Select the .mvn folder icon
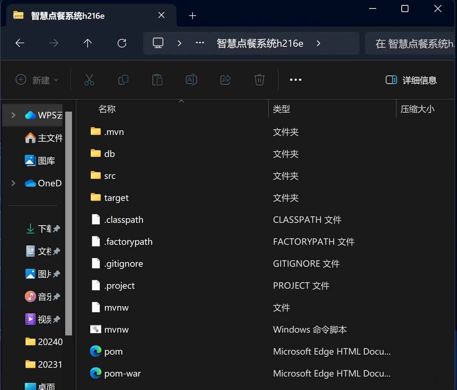Screen dimensions: 457x390 tap(96, 132)
